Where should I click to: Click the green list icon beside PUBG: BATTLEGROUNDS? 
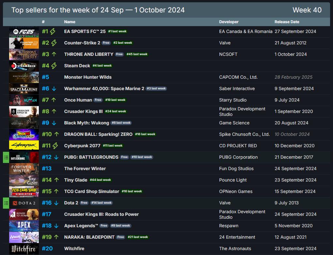[6, 157]
